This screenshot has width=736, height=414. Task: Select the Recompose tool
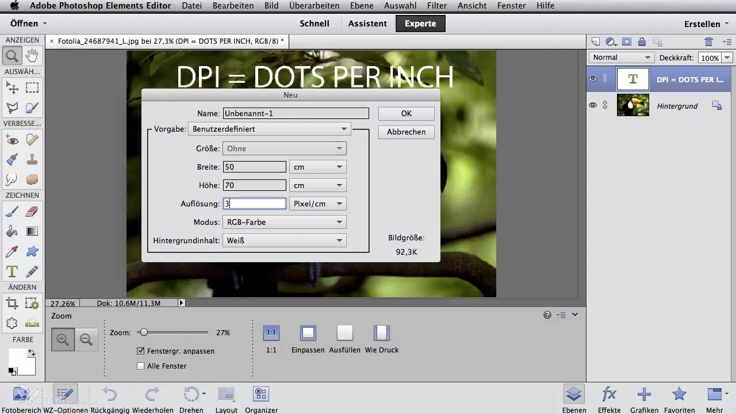click(x=32, y=303)
